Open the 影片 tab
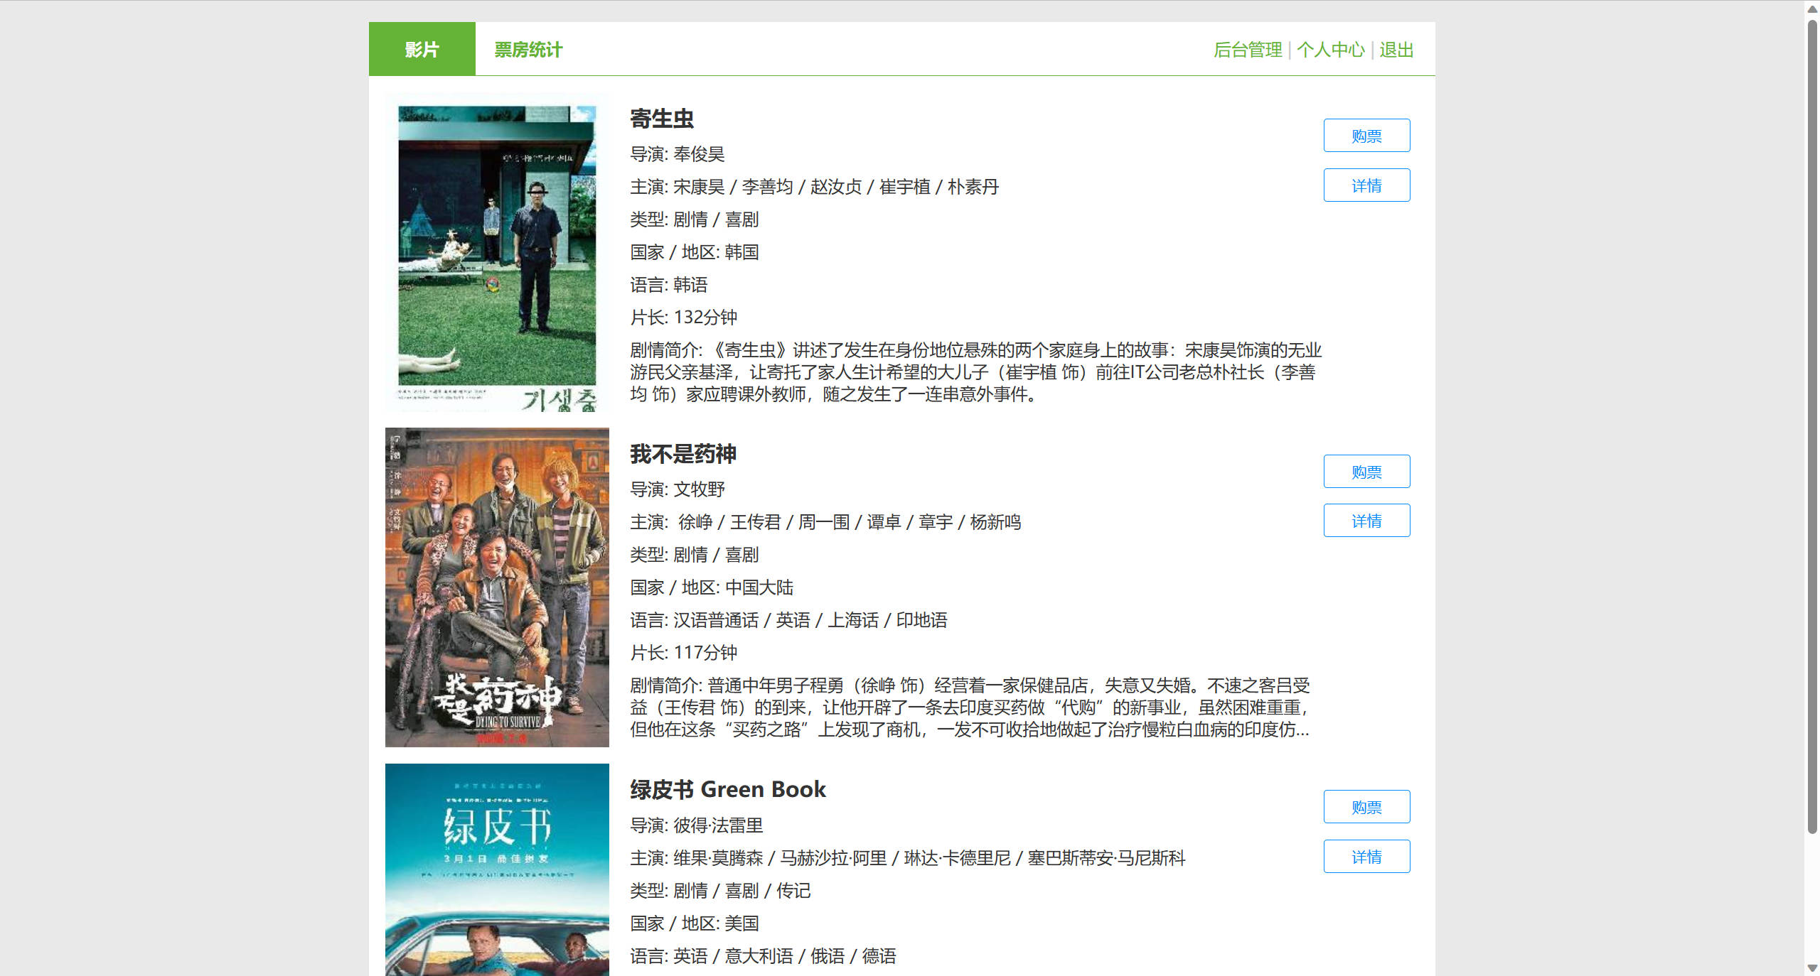 [422, 49]
